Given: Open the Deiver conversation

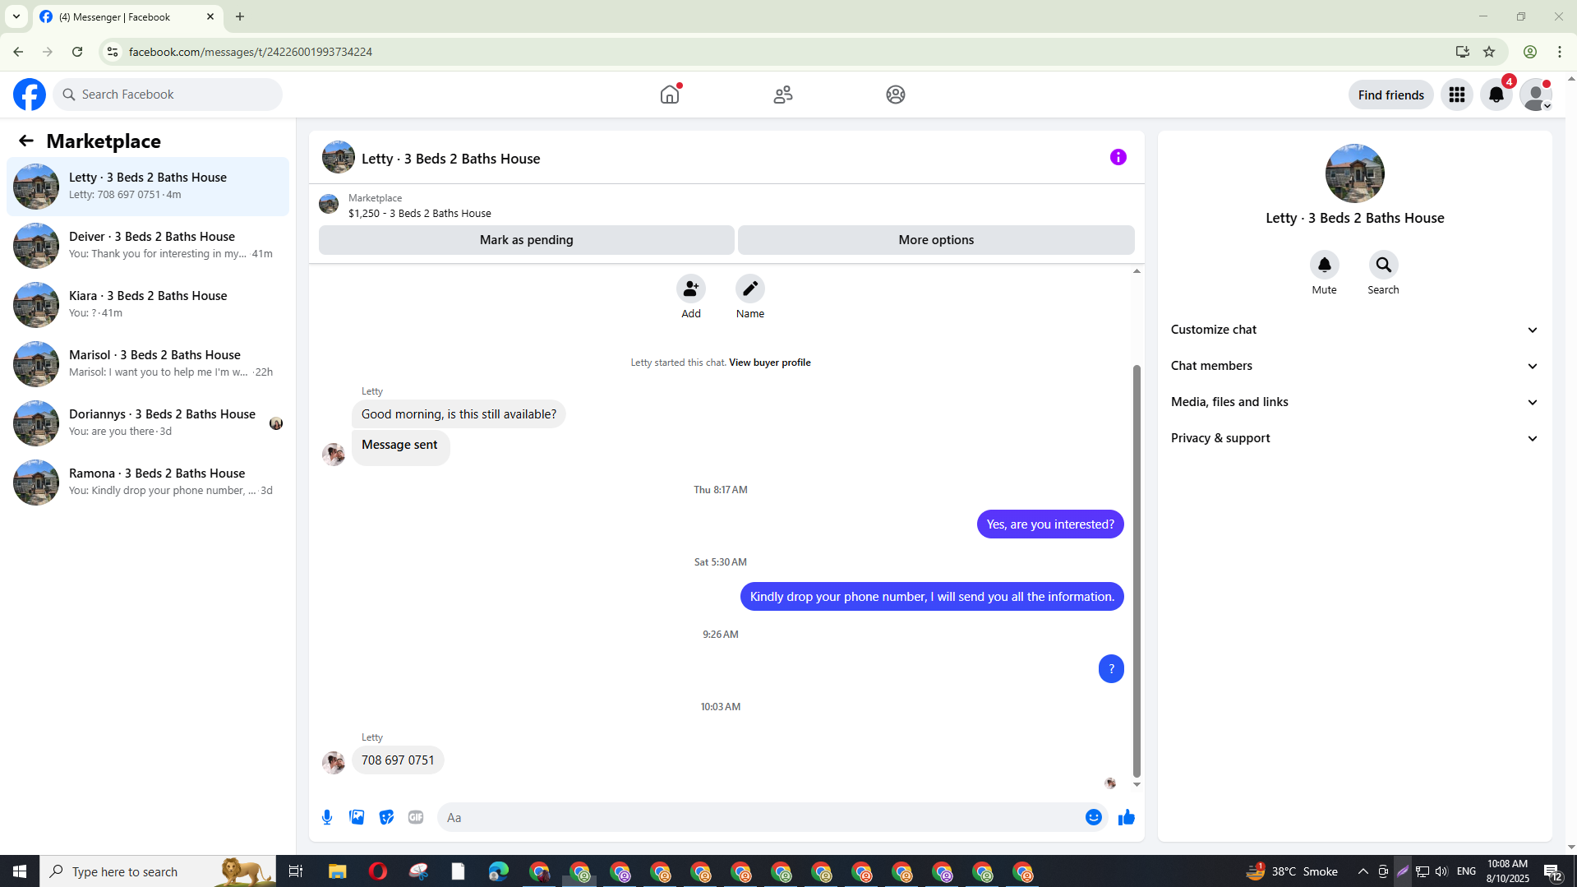Looking at the screenshot, I should (148, 246).
